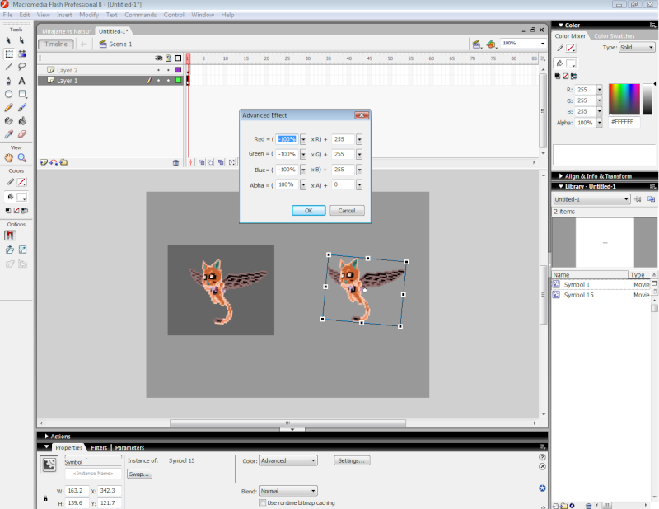Enable Use runtime bitmap caching checkbox
This screenshot has width=659, height=509.
point(263,502)
